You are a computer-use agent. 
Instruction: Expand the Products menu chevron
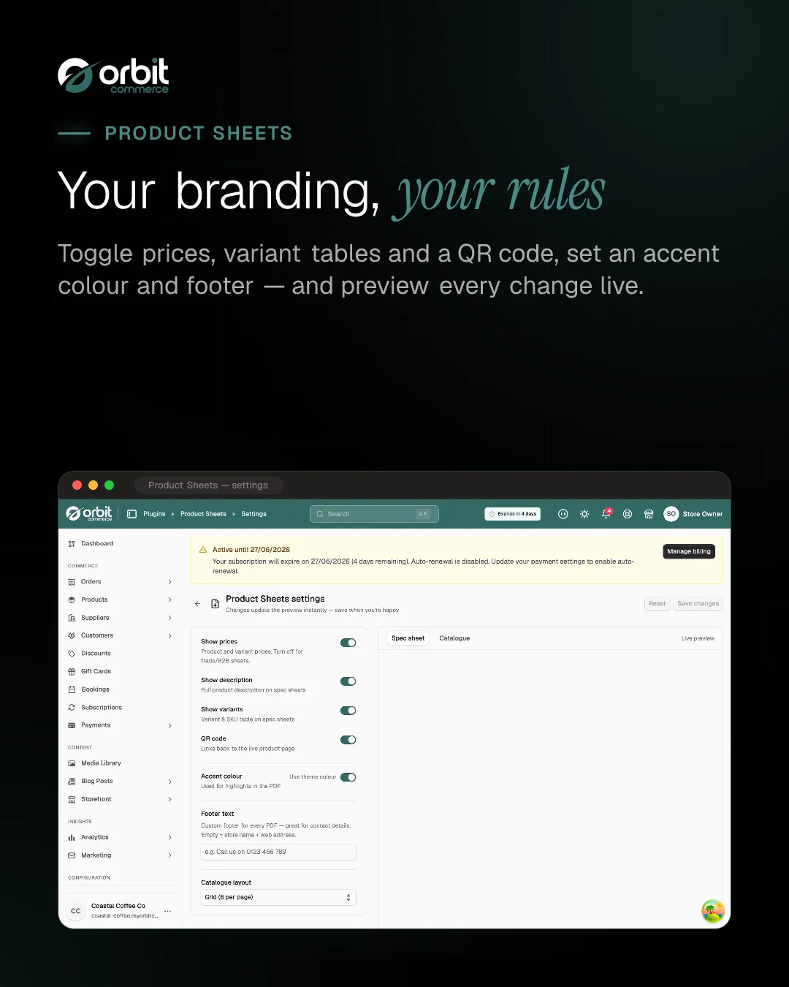(170, 600)
